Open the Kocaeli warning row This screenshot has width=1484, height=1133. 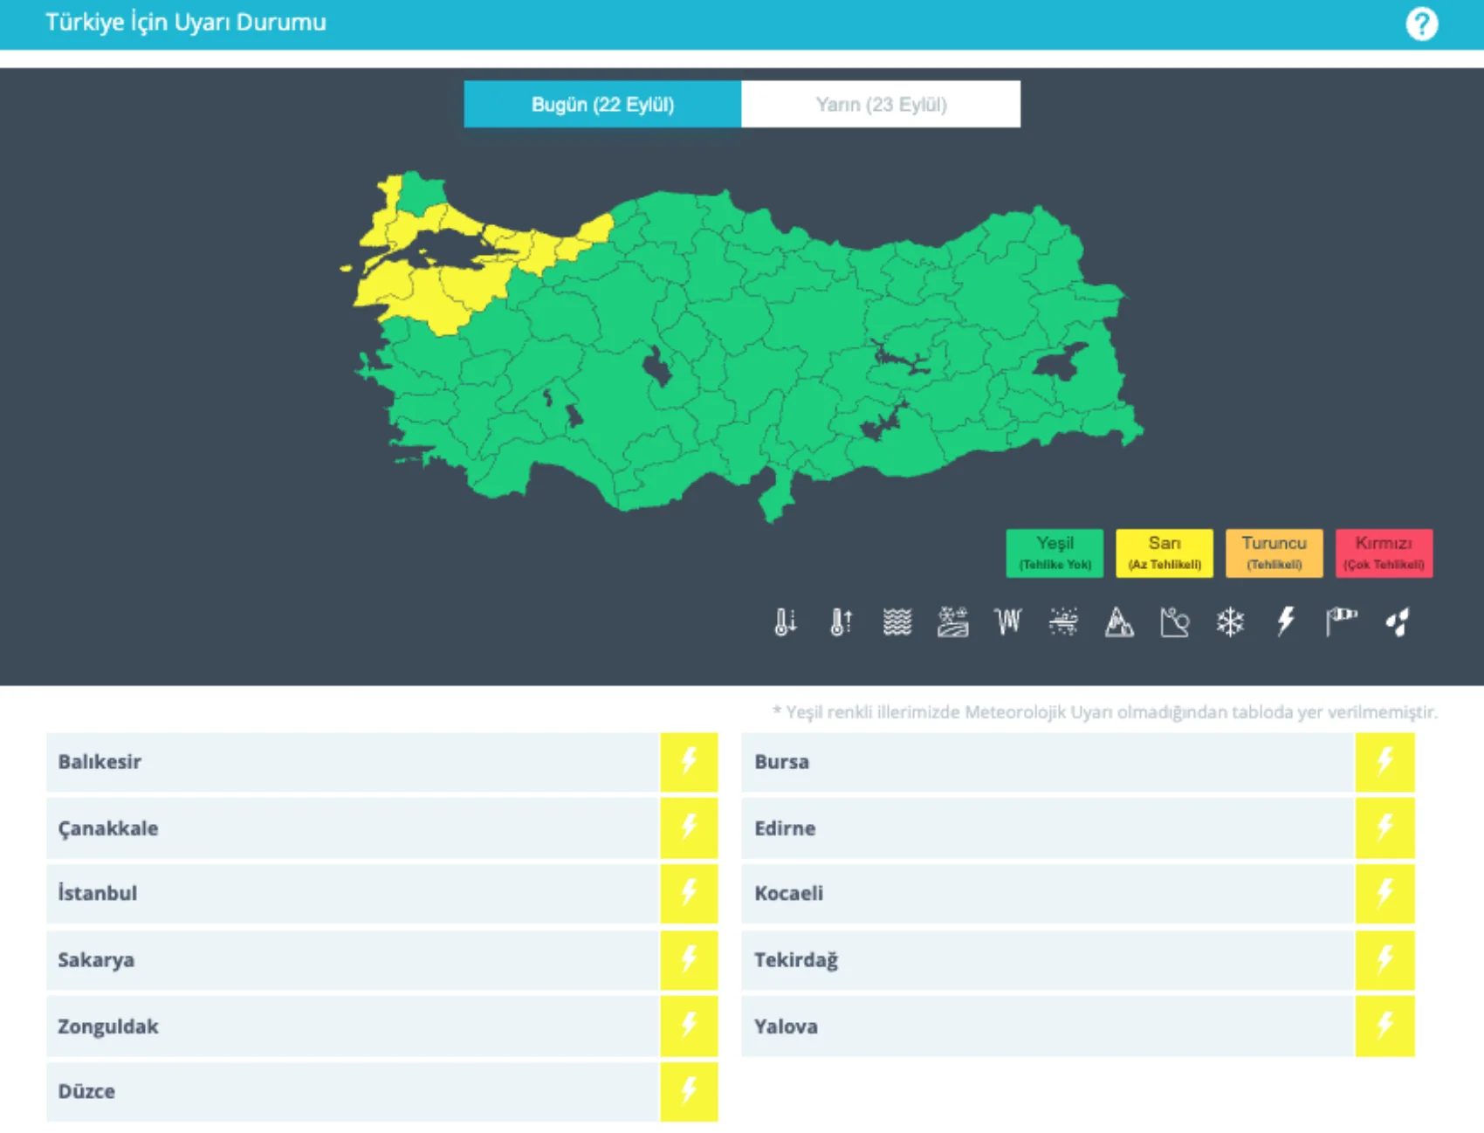[x=1077, y=893]
